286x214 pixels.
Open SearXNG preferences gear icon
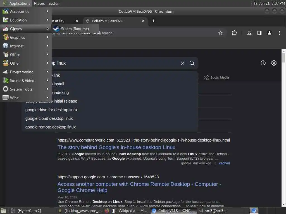tap(274, 63)
